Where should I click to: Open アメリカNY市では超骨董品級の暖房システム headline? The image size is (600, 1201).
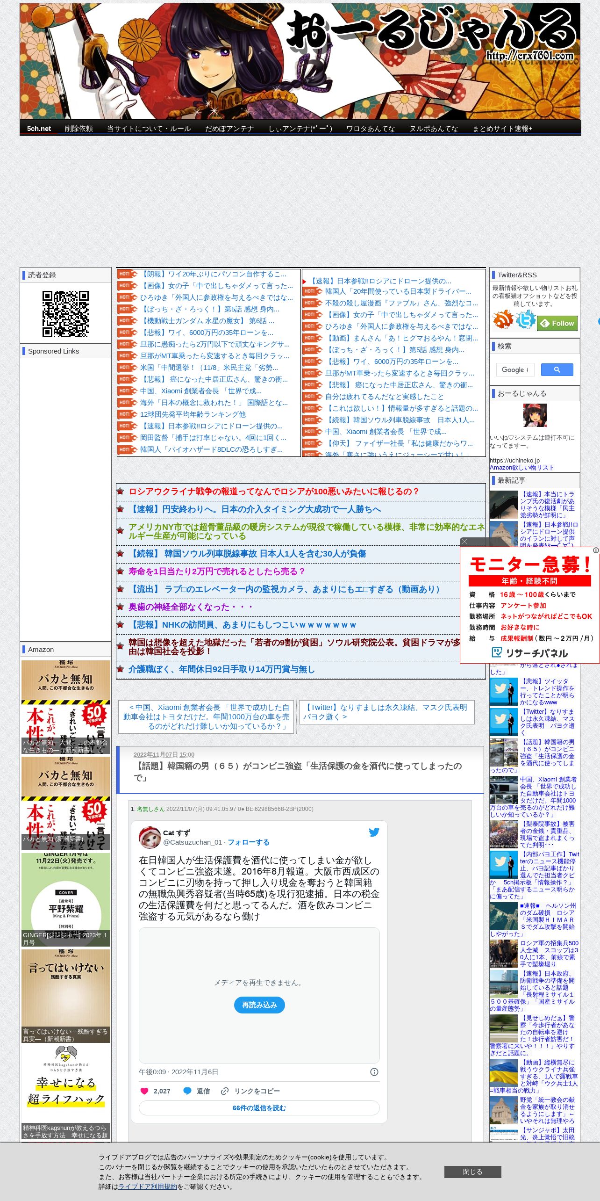(x=307, y=531)
